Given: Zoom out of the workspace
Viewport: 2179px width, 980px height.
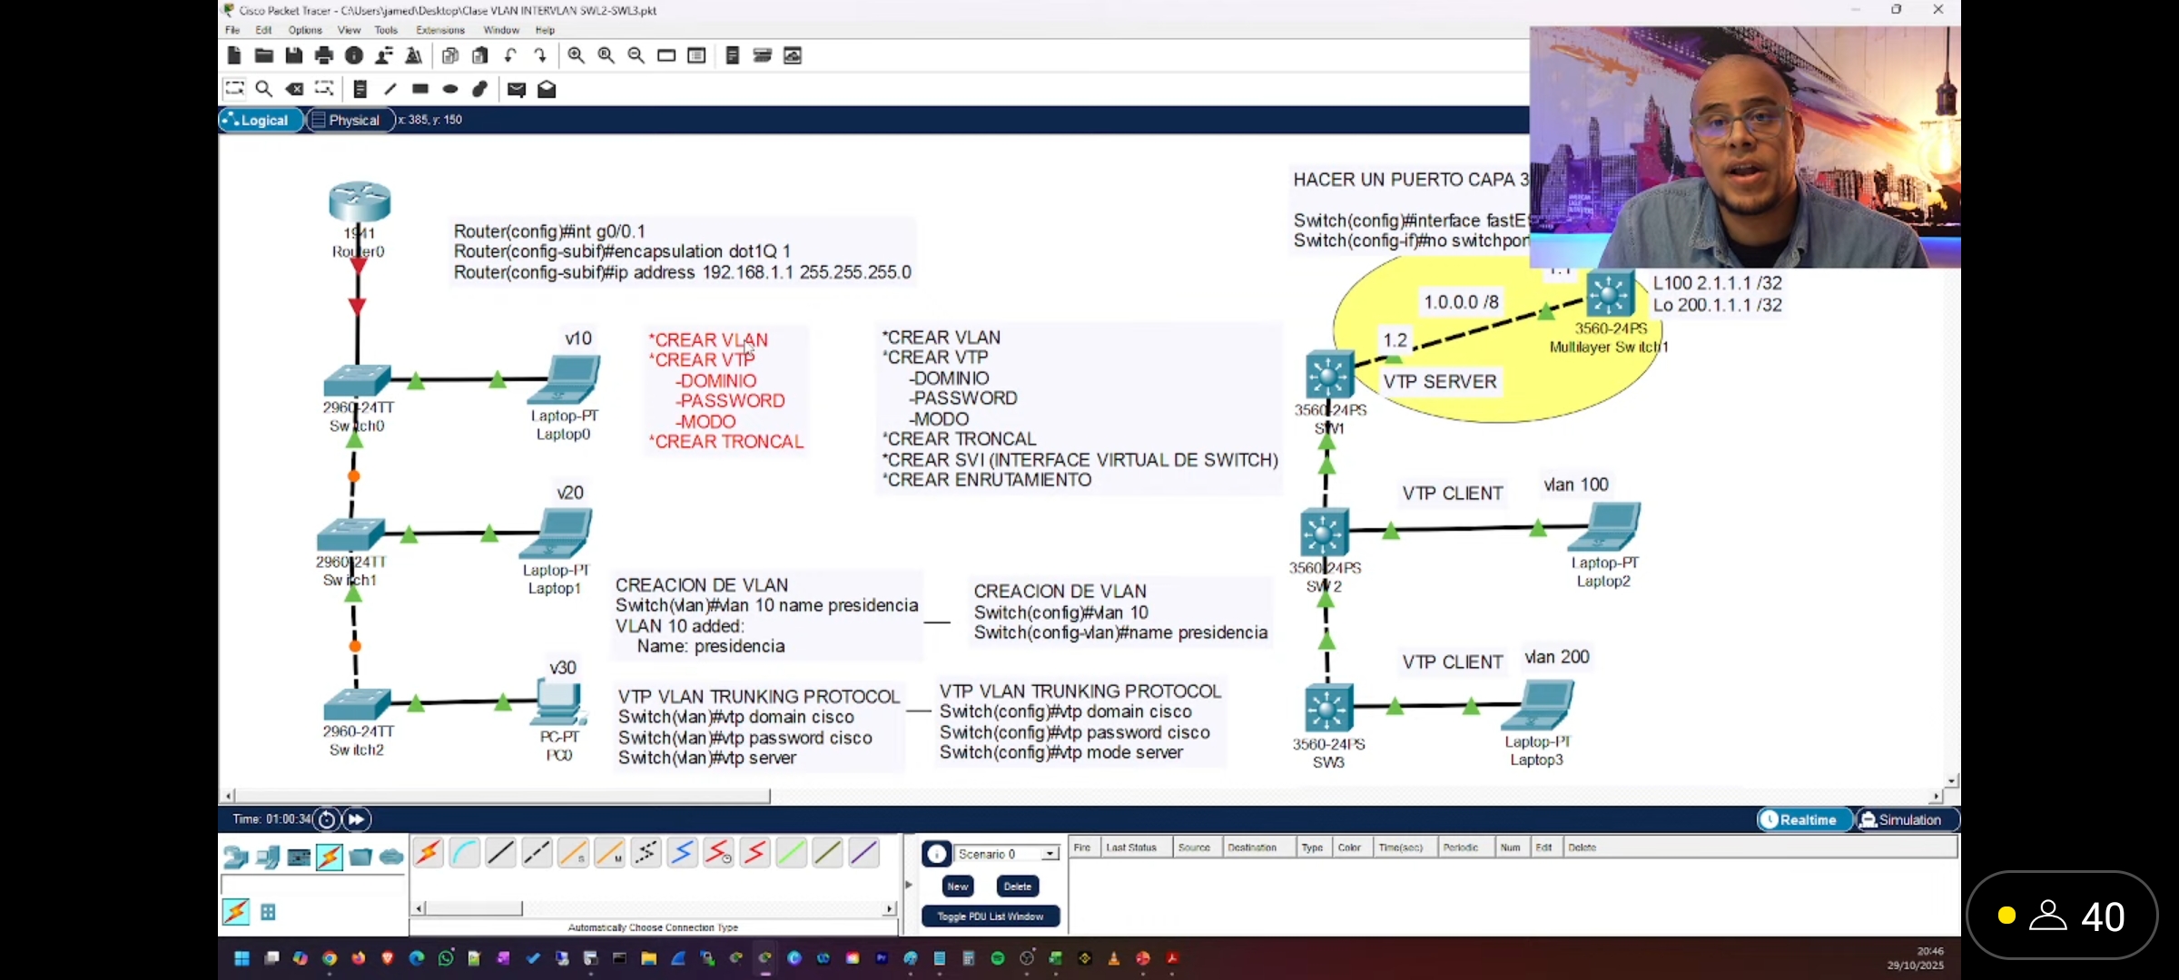Looking at the screenshot, I should tap(636, 55).
